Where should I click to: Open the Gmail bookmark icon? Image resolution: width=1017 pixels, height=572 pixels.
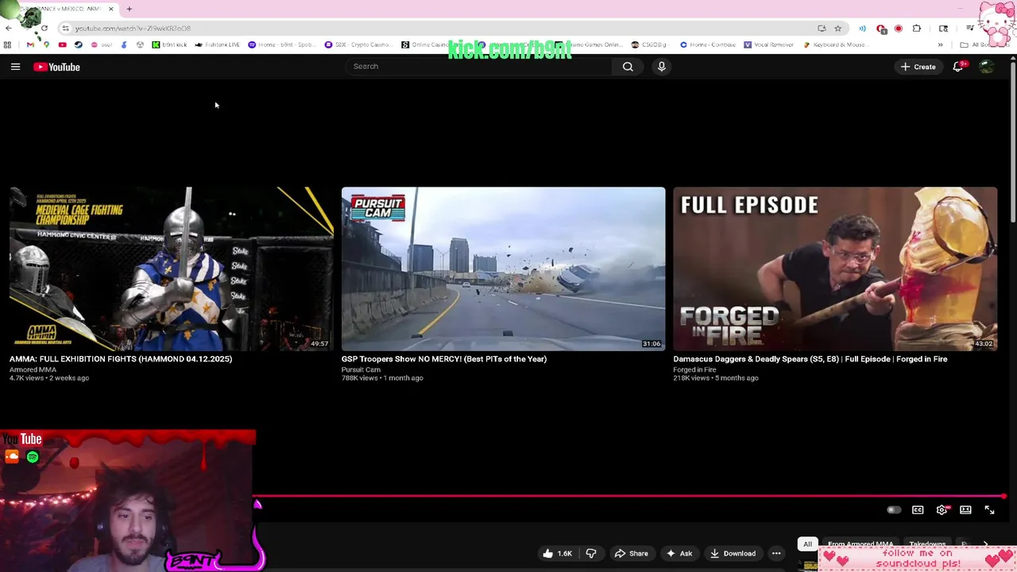coord(30,44)
